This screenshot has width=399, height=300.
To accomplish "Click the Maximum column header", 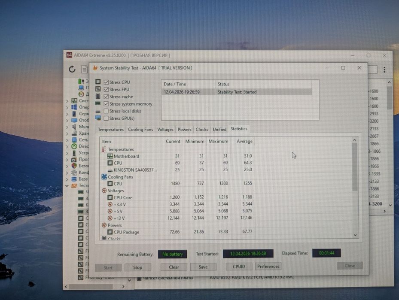I will pos(218,141).
